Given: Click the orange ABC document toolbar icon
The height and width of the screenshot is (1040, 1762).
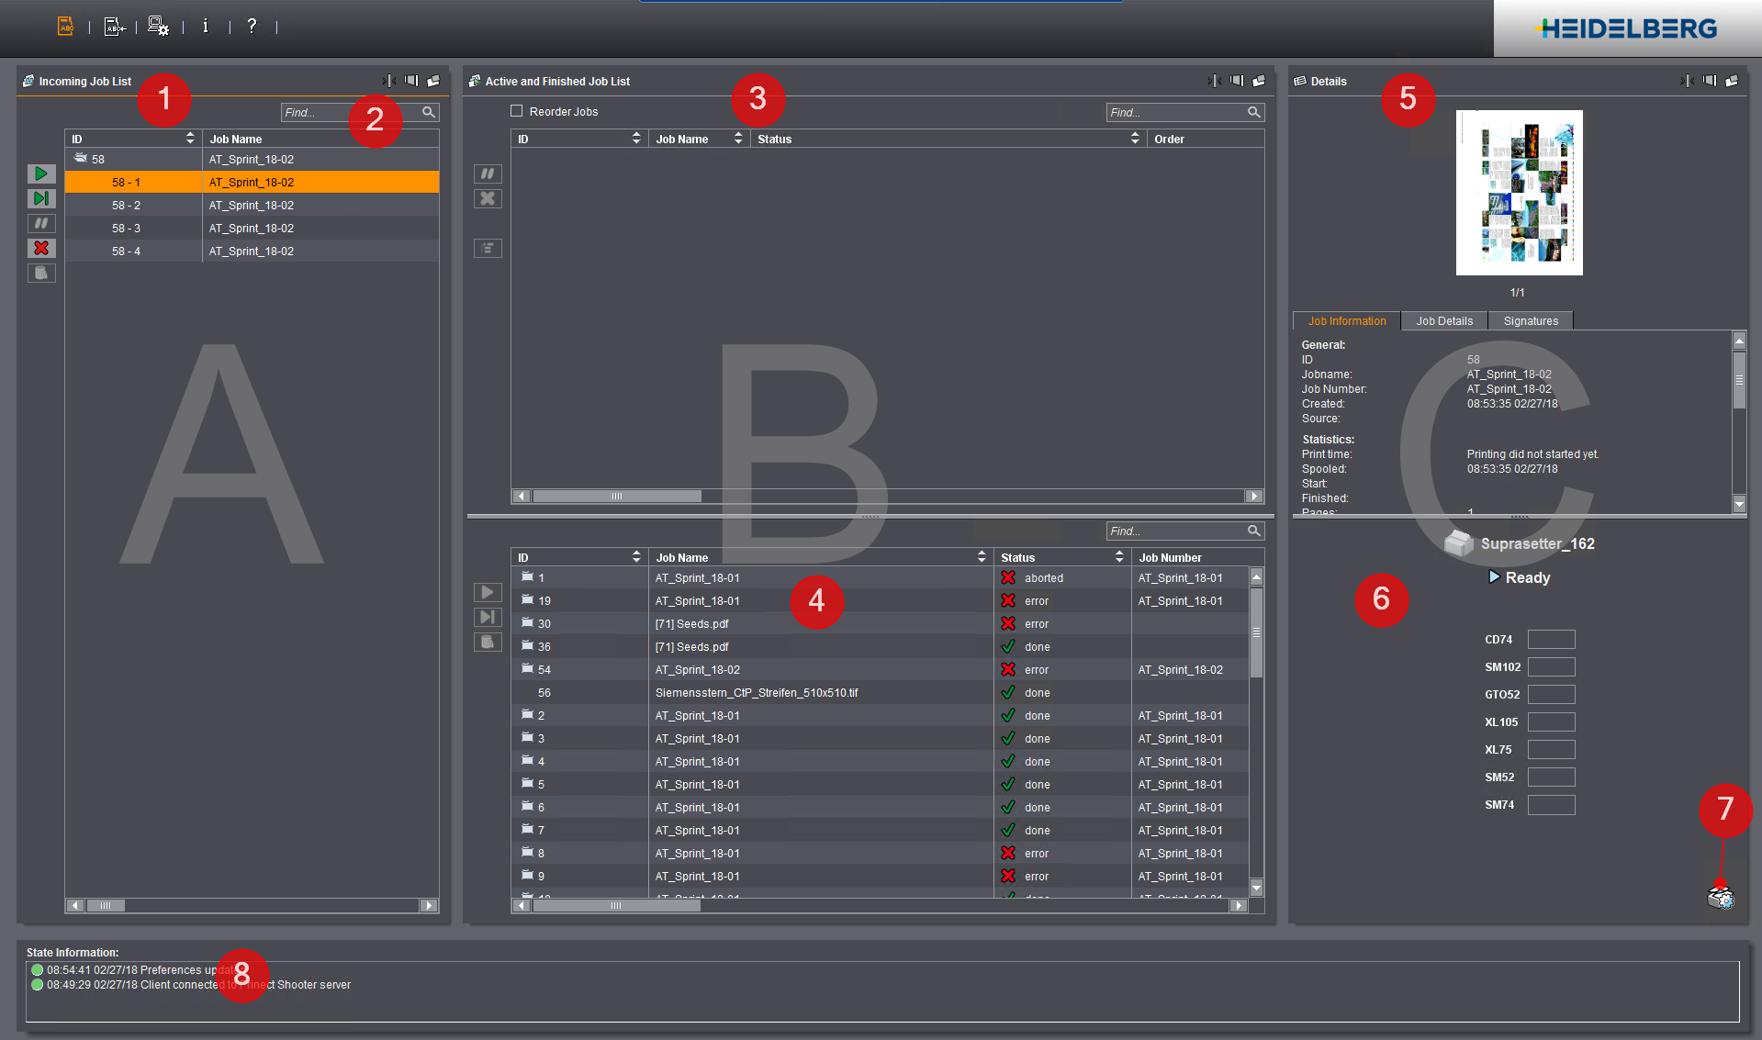Looking at the screenshot, I should [x=65, y=27].
